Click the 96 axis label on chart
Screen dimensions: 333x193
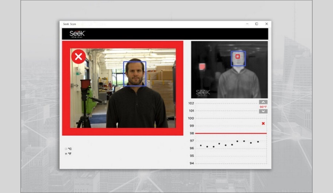pyautogui.click(x=192, y=148)
